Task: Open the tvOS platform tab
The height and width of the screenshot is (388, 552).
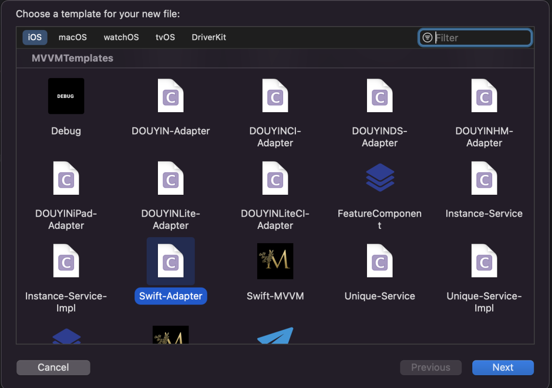Action: tap(165, 37)
